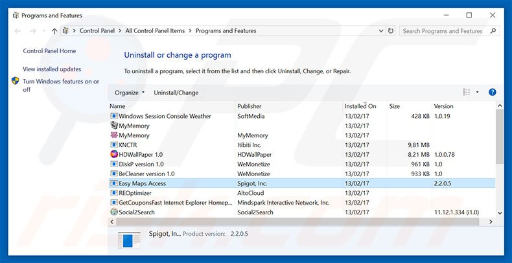512x263 pixels.
Task: Select the KNCTR program row
Action: (x=302, y=145)
